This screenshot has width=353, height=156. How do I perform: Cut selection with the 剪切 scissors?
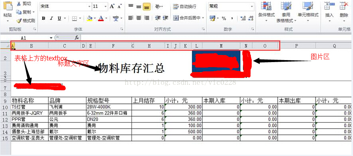pos(24,4)
